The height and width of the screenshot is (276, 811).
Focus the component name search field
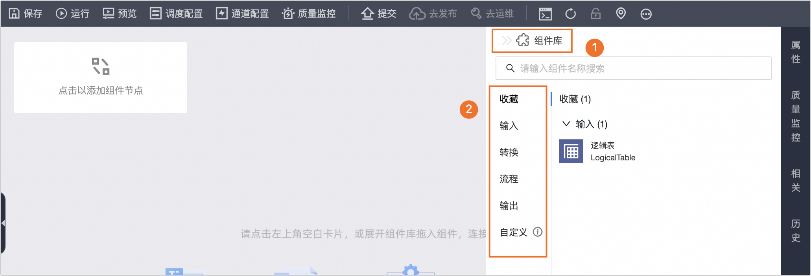click(633, 68)
